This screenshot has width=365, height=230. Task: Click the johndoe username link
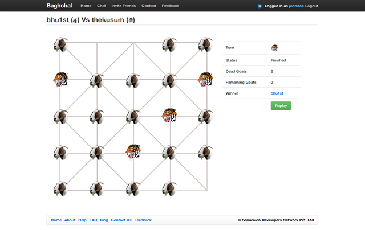[297, 6]
